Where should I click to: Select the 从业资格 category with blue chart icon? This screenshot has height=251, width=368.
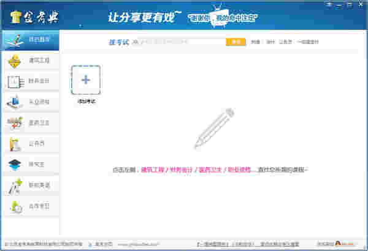[31, 102]
